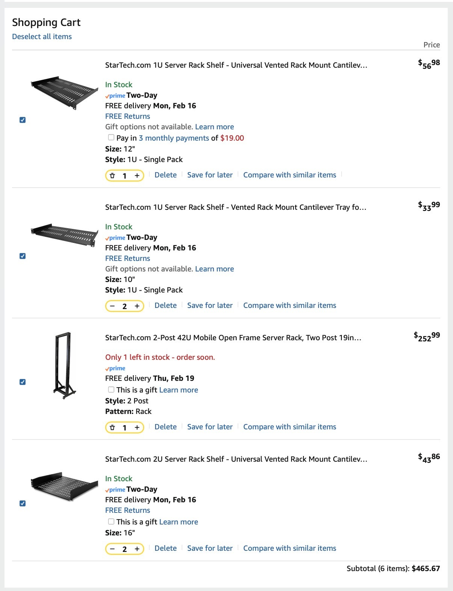Screen dimensions: 453x591
Task: Compare 42U server rack with similar items
Action: click(x=289, y=427)
